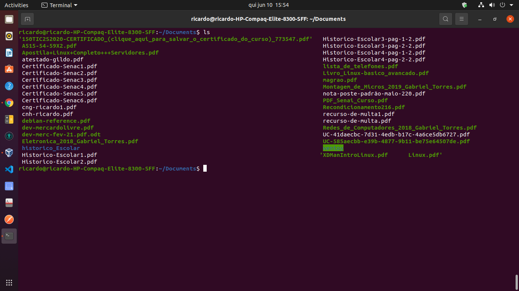
Task: Click Certificado-Senac6.pdf entry
Action: (x=60, y=100)
